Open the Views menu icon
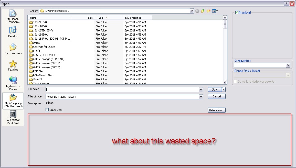 215,11
